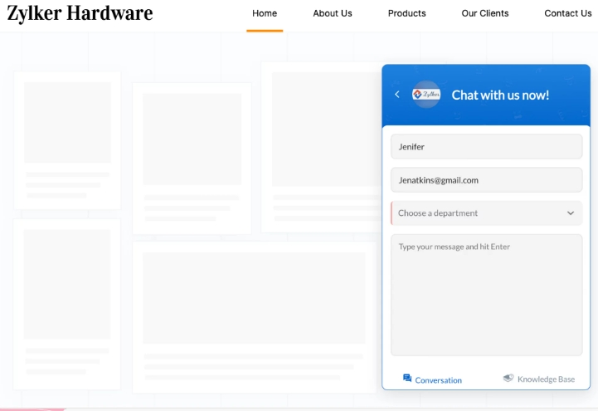This screenshot has width=598, height=411.
Task: Select the wide bottom placeholder card
Action: pos(254,316)
